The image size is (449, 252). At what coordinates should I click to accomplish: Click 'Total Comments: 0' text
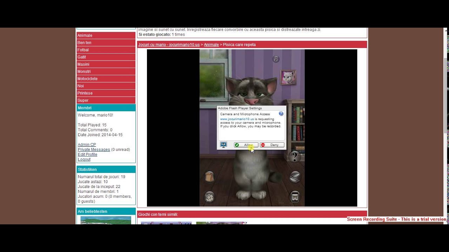95,130
